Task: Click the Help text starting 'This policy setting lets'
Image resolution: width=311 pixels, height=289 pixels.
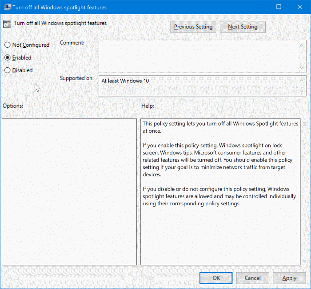Action: tap(220, 127)
